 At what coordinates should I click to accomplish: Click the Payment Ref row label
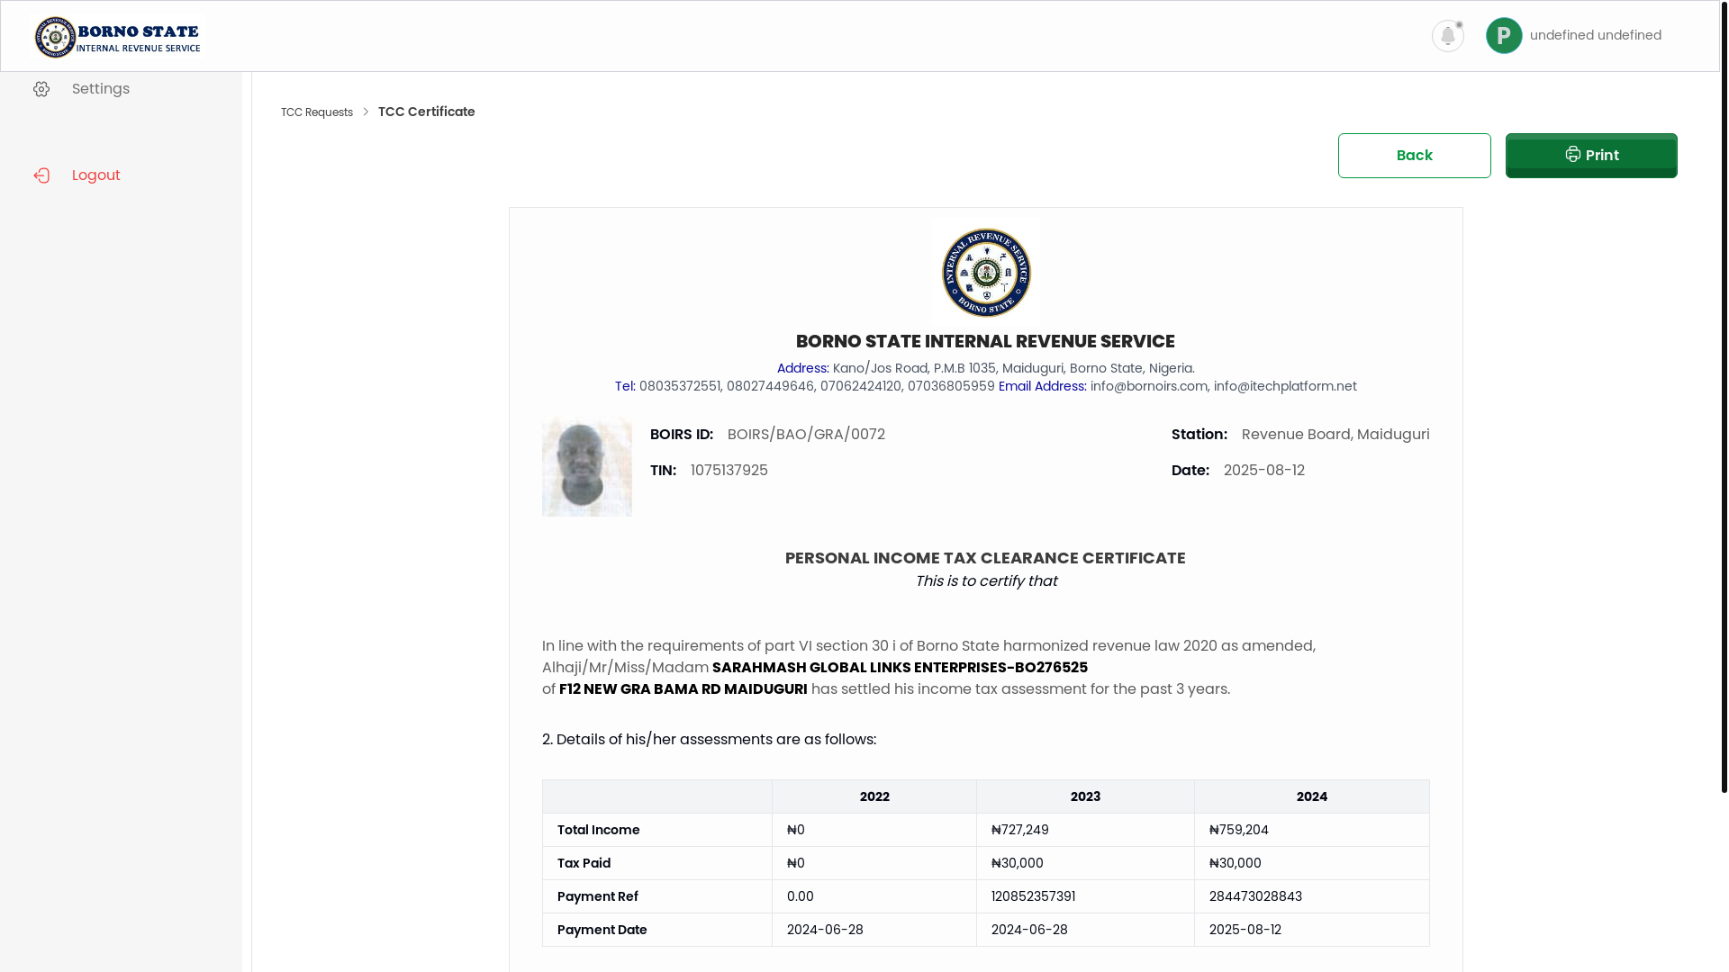597,896
